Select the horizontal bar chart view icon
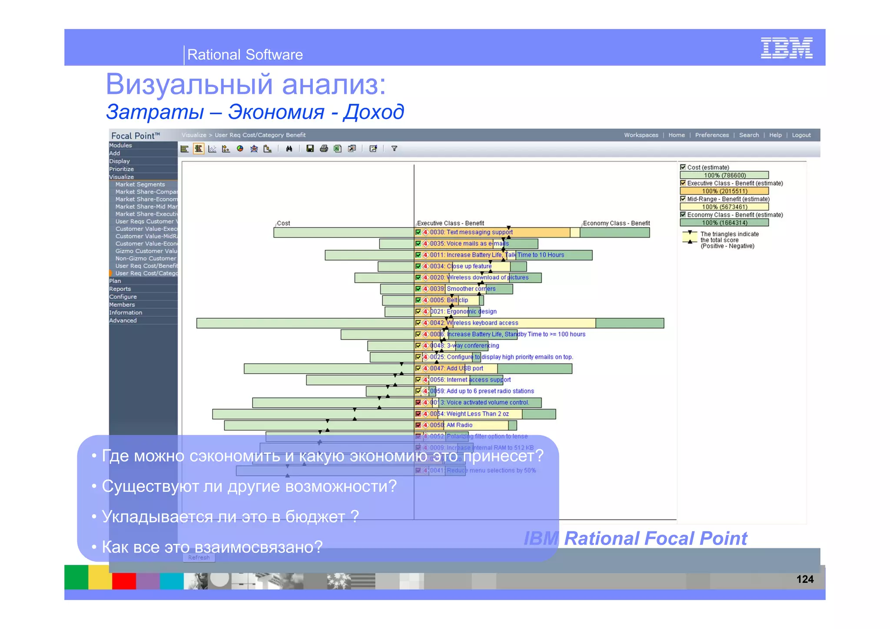The width and height of the screenshot is (890, 629). pyautogui.click(x=185, y=149)
